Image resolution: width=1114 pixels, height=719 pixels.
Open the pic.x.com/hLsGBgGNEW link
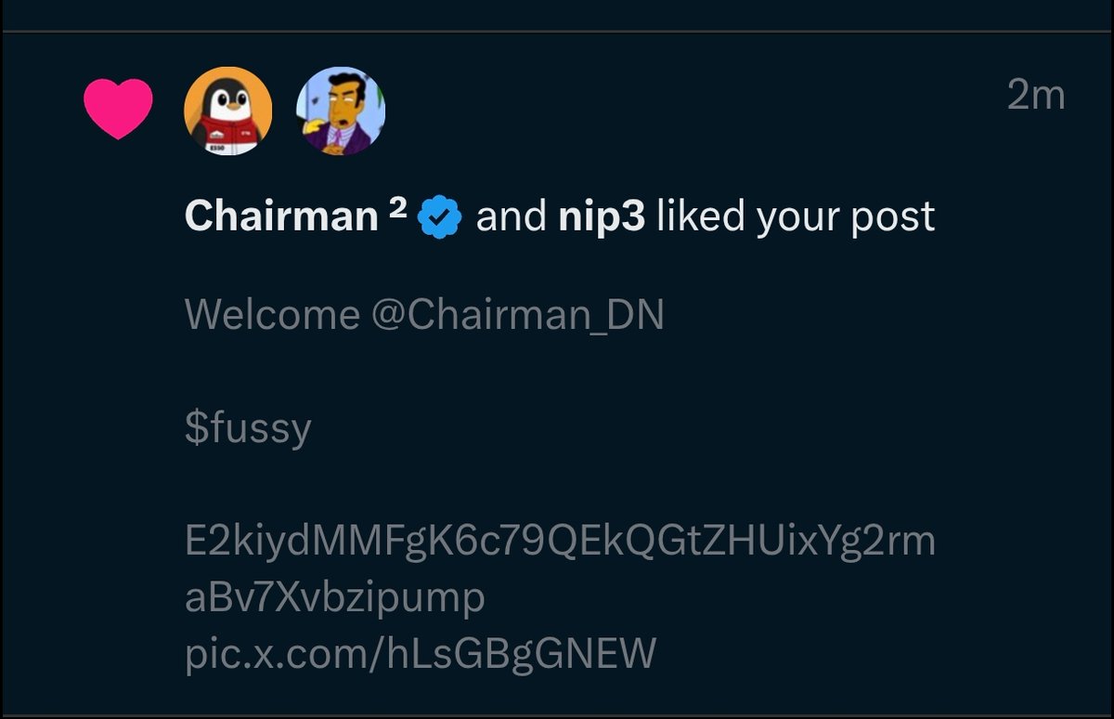pos(421,653)
